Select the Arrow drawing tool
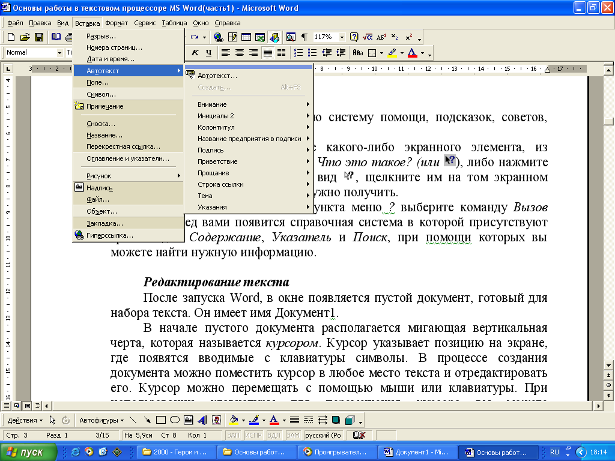This screenshot has width=615, height=461. coord(147,420)
